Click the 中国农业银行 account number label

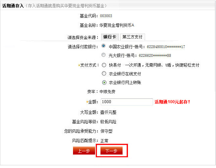pyautogui.click(x=147, y=47)
